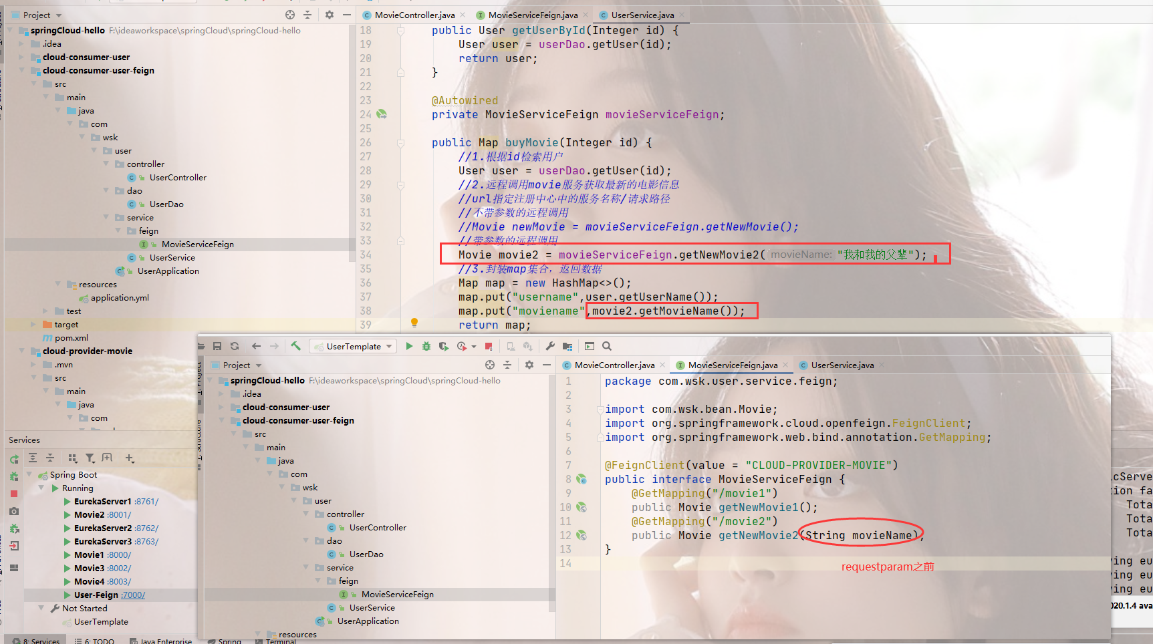Open Movie2 :8001/ link in Services
The height and width of the screenshot is (644, 1153).
pos(119,515)
